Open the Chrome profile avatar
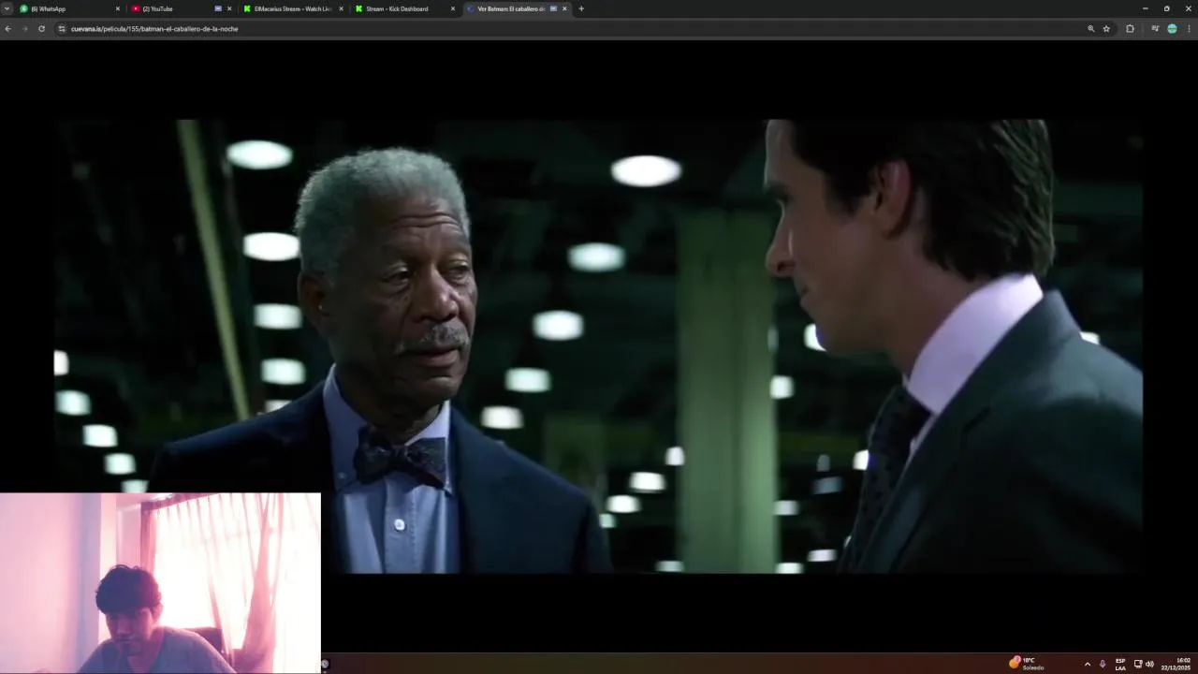The image size is (1198, 674). click(x=1172, y=29)
